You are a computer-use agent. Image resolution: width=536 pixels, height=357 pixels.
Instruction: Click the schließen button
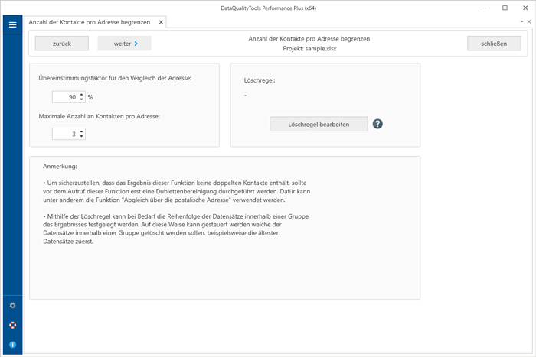(x=494, y=44)
